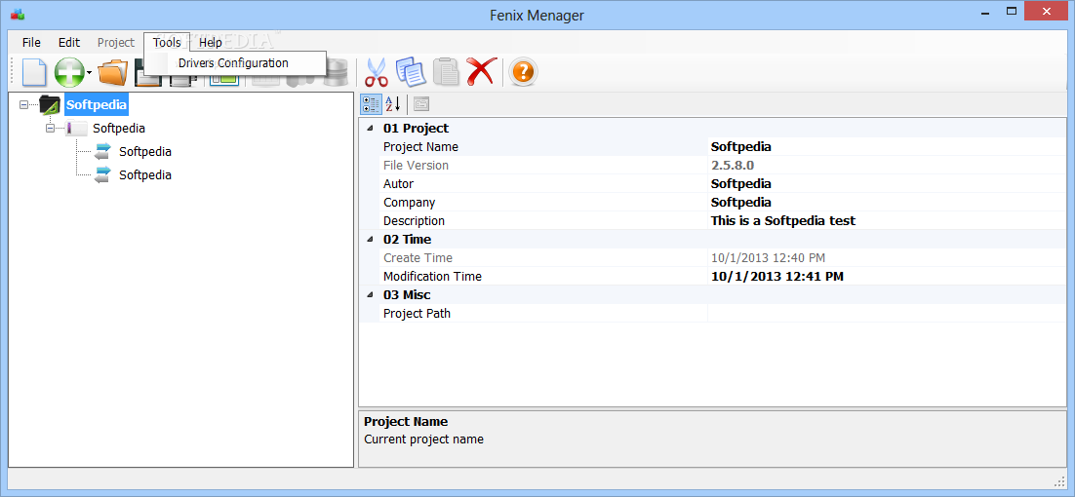The height and width of the screenshot is (497, 1075).
Task: Click the '02 Time' category header
Action: [407, 239]
